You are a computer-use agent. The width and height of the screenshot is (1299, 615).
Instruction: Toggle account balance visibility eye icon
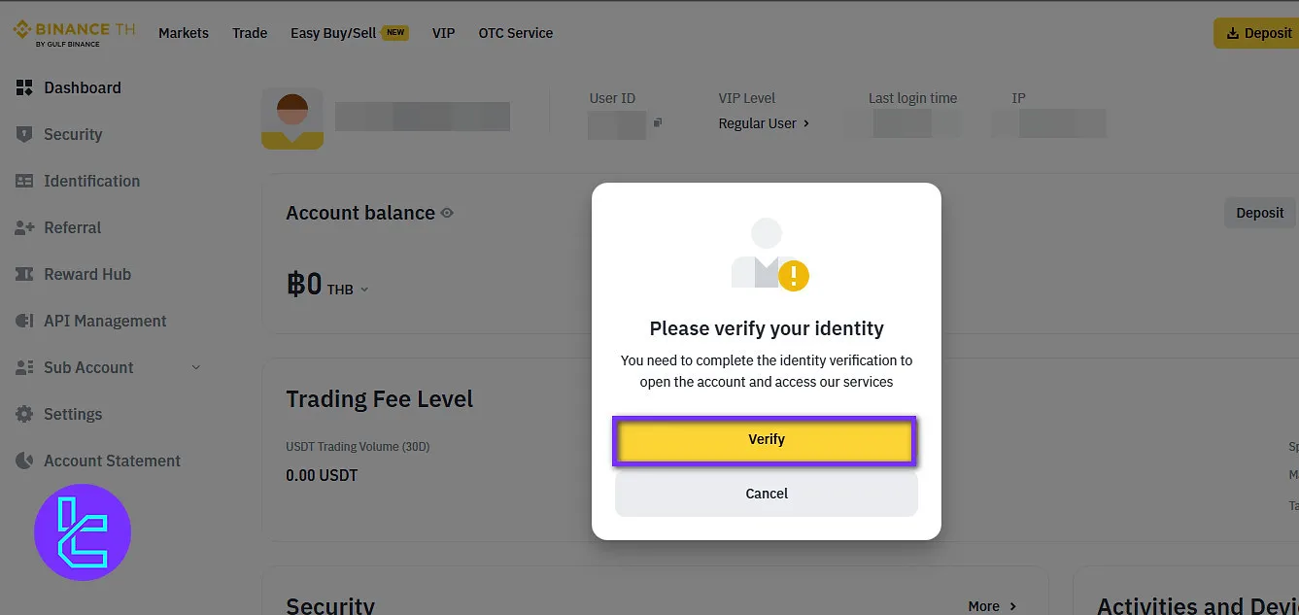pyautogui.click(x=447, y=213)
